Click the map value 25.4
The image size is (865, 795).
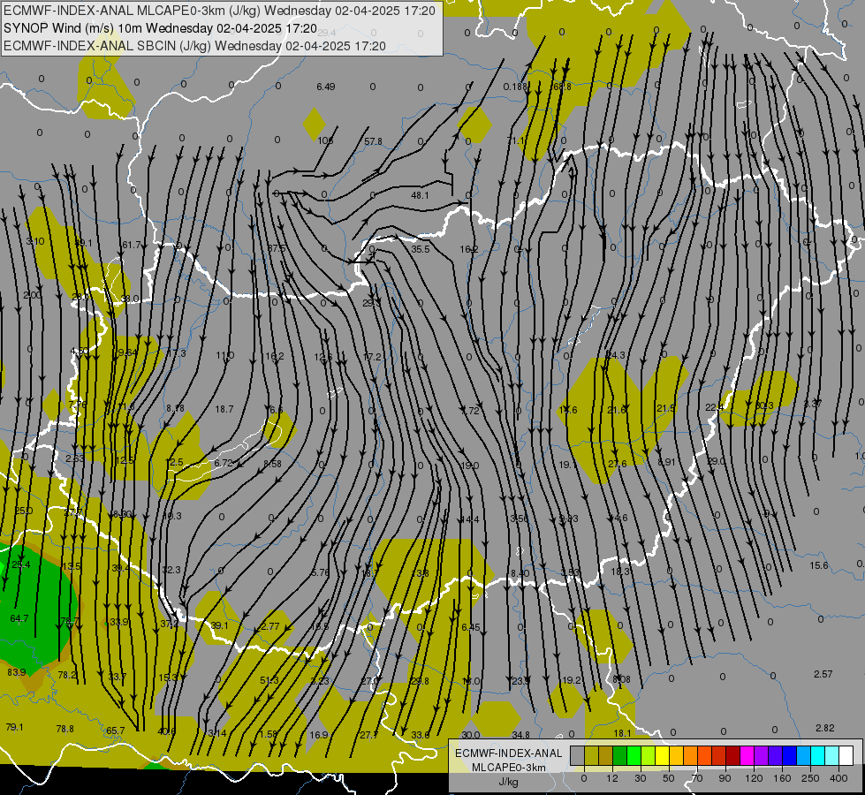[x=21, y=564]
